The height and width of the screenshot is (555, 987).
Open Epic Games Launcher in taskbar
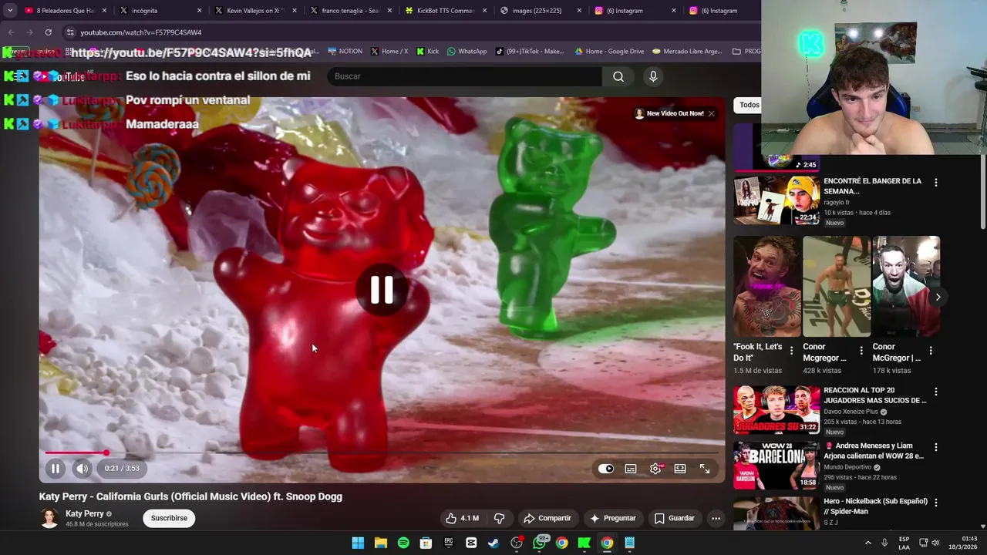click(x=449, y=543)
